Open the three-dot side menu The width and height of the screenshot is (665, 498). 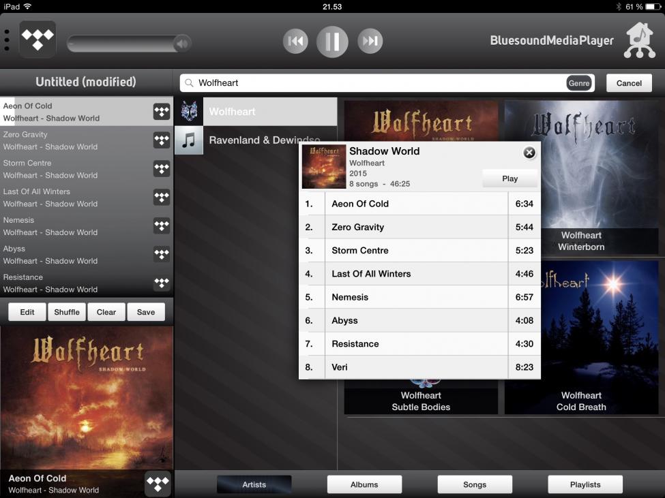(x=7, y=40)
